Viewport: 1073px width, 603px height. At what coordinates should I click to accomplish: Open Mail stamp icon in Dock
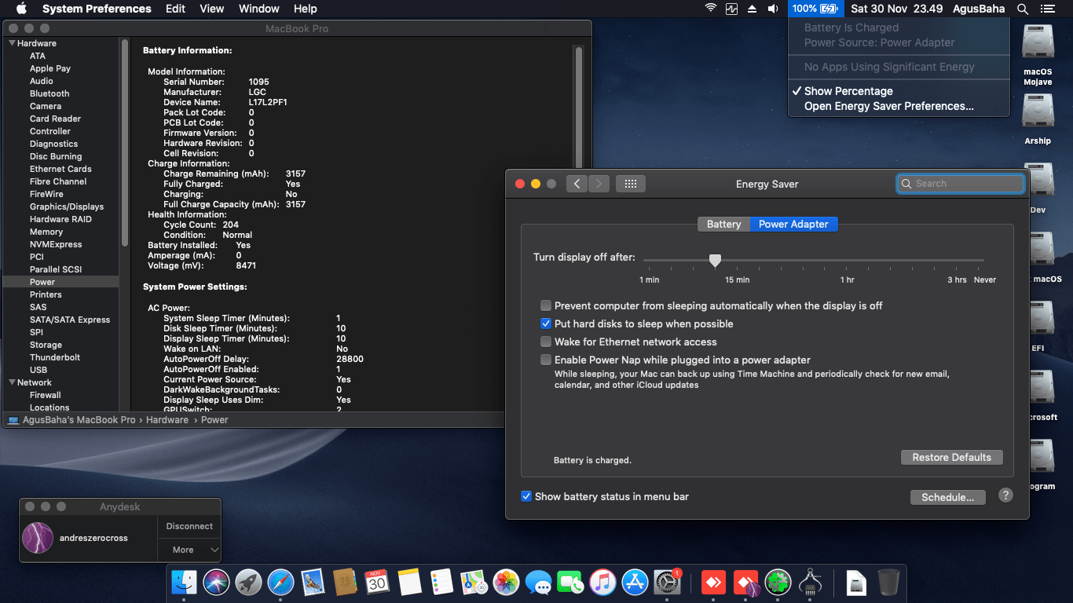tap(313, 583)
